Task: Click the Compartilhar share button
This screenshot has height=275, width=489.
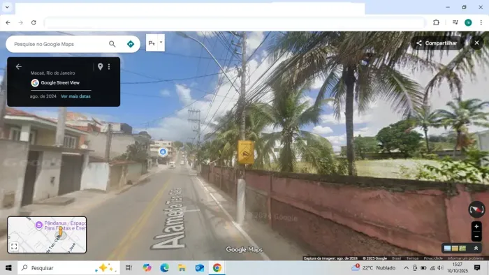Action: 437,43
